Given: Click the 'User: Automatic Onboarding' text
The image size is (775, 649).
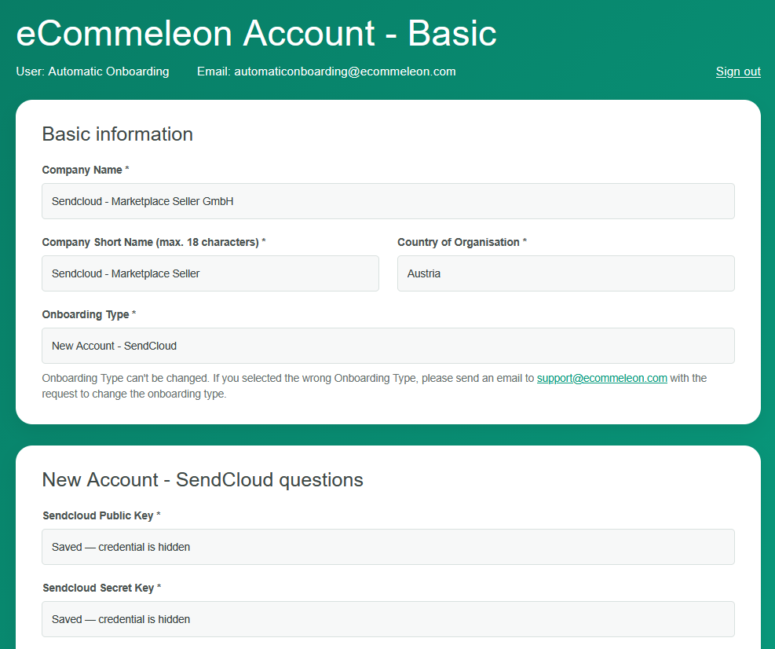Looking at the screenshot, I should pos(93,71).
